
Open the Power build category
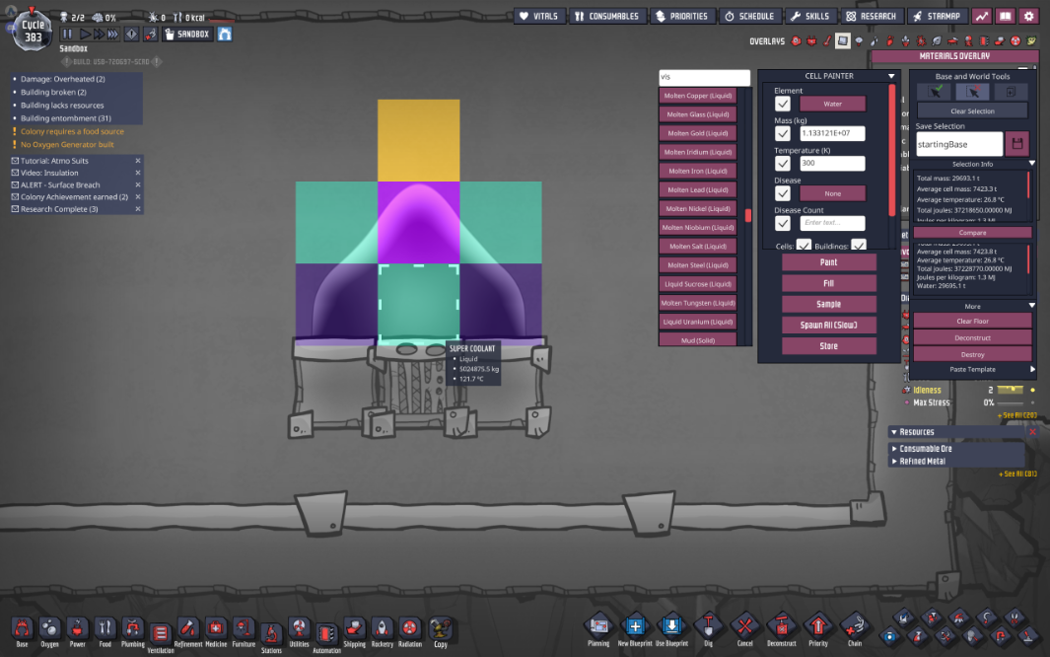point(77,631)
